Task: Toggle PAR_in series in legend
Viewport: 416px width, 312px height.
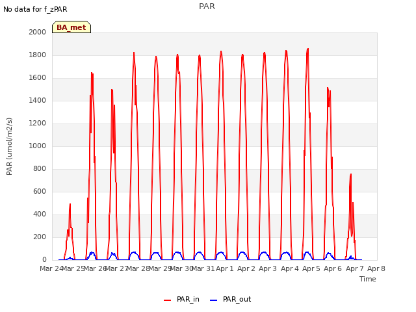Action: pyautogui.click(x=181, y=299)
